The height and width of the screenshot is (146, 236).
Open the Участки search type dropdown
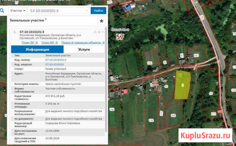[x=18, y=11]
